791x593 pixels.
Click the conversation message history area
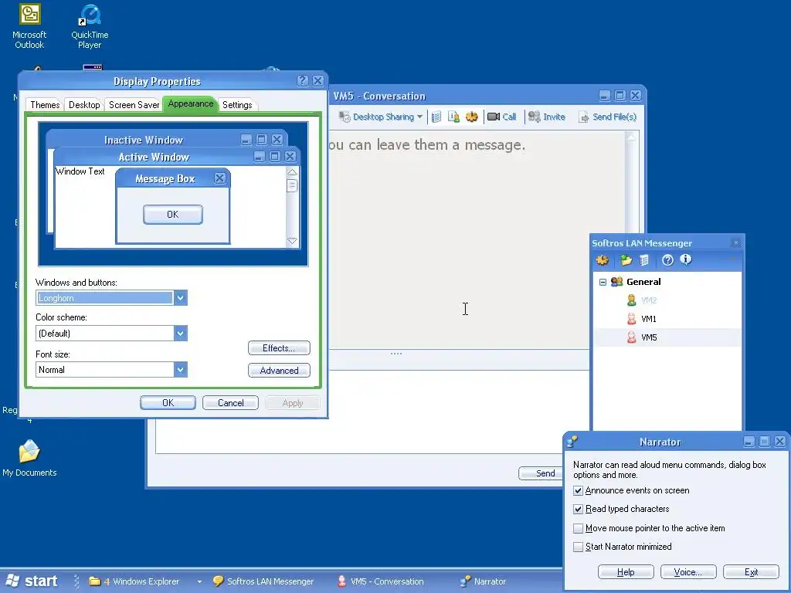(x=477, y=239)
